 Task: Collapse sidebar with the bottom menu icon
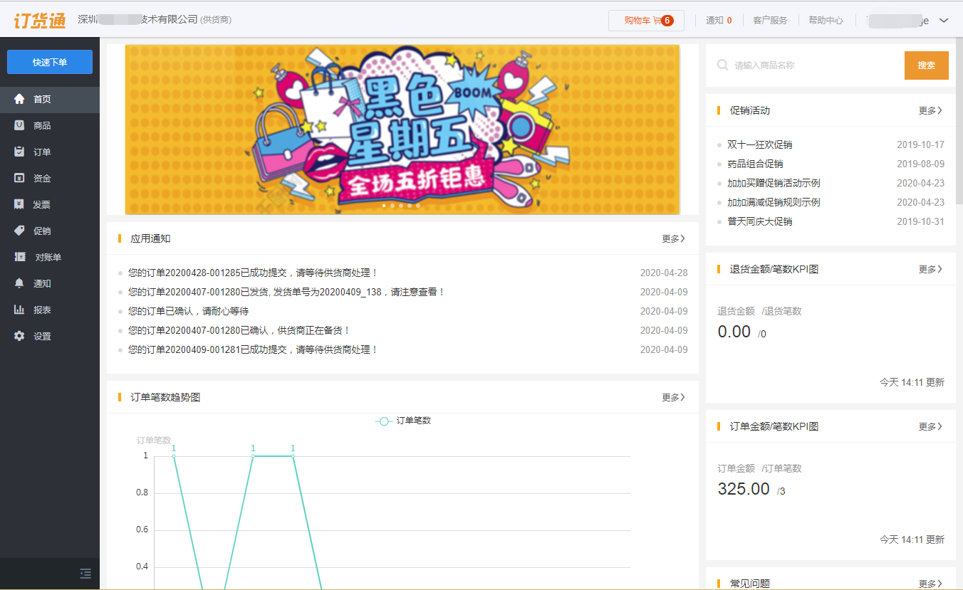click(85, 573)
